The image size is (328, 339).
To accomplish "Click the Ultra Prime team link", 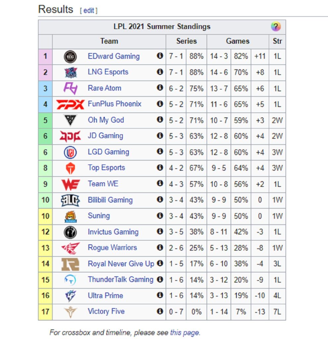I will click(105, 296).
